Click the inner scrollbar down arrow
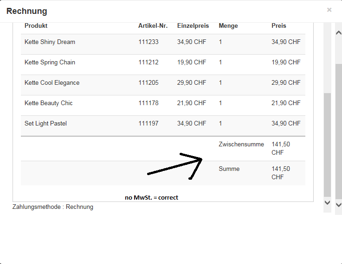Viewport: 342px width, 264px height. [x=327, y=203]
